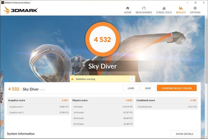Viewport: 208px width, 139px height.
Task: Select the Physics score header
Action: click(80, 100)
